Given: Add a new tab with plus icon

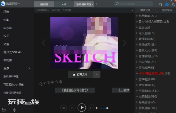Looking at the screenshot, I should 97,4.
